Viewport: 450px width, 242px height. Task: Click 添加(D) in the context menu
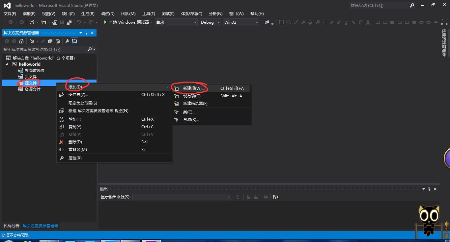pyautogui.click(x=114, y=87)
